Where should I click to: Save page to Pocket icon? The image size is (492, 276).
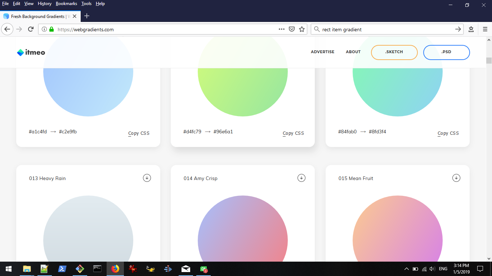(x=292, y=29)
